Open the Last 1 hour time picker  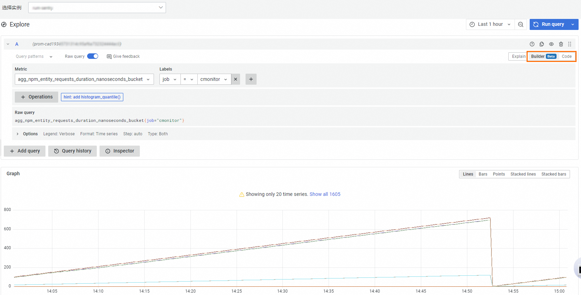tap(490, 24)
